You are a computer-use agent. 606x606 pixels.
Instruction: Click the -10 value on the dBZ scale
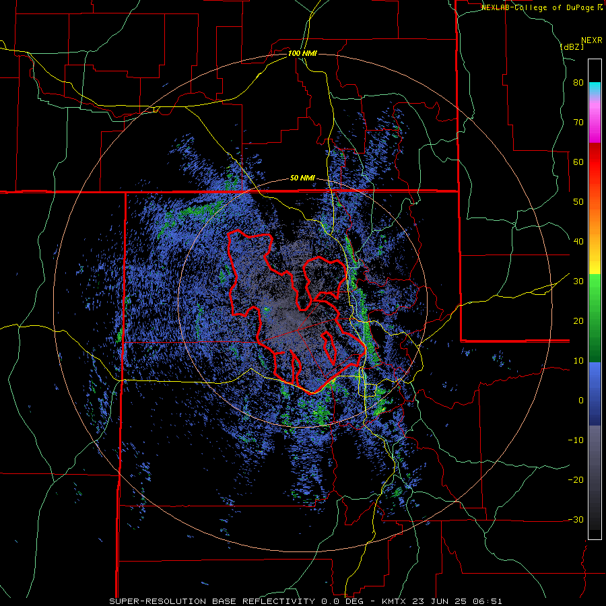(576, 440)
